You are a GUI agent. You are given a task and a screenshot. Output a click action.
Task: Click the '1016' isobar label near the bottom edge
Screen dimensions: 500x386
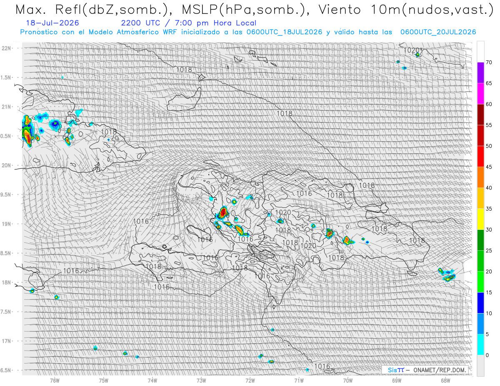coord(322,366)
